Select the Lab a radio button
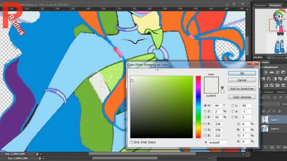The width and height of the screenshot is (287, 161). point(233,111)
